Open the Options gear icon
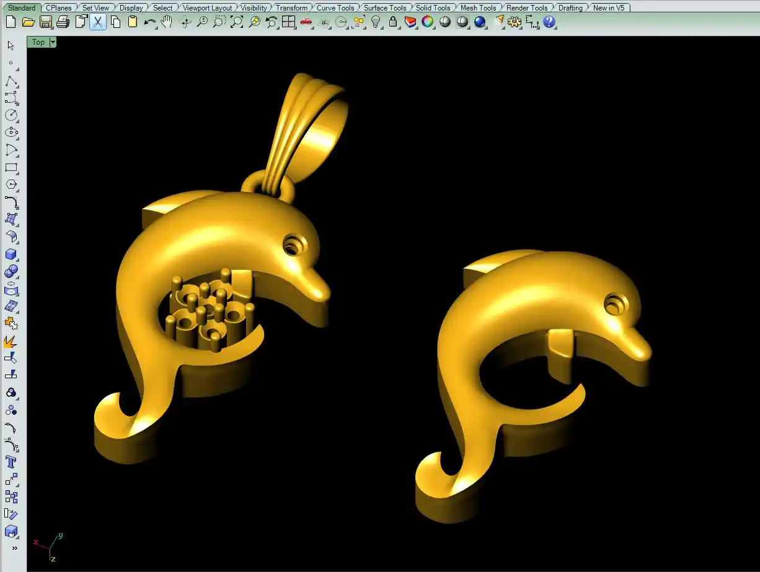 point(514,22)
